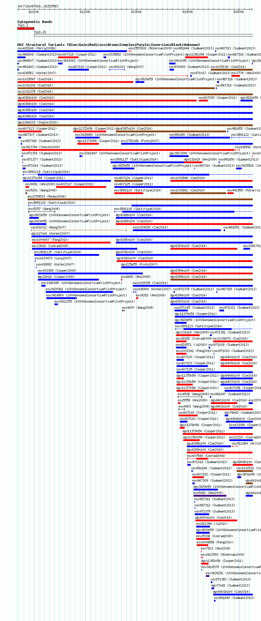
Task: Select the esv1004067 (Pang2010) label
Action: tap(50, 240)
